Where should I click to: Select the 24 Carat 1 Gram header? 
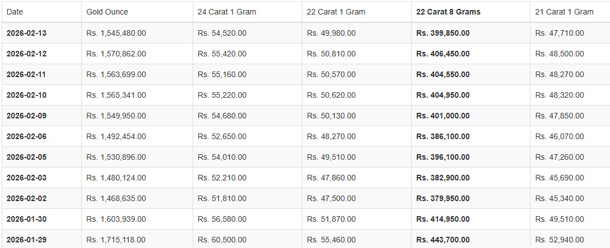coord(226,12)
